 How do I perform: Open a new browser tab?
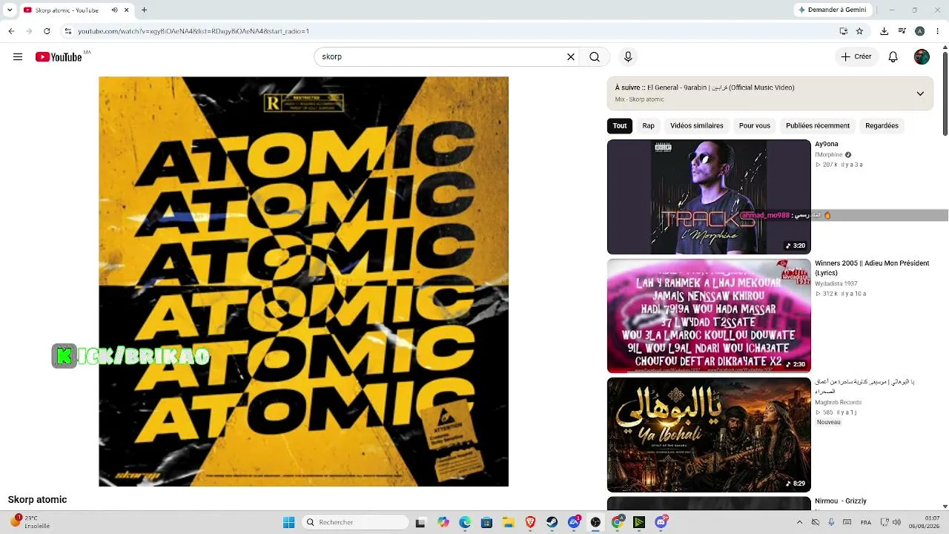[144, 10]
